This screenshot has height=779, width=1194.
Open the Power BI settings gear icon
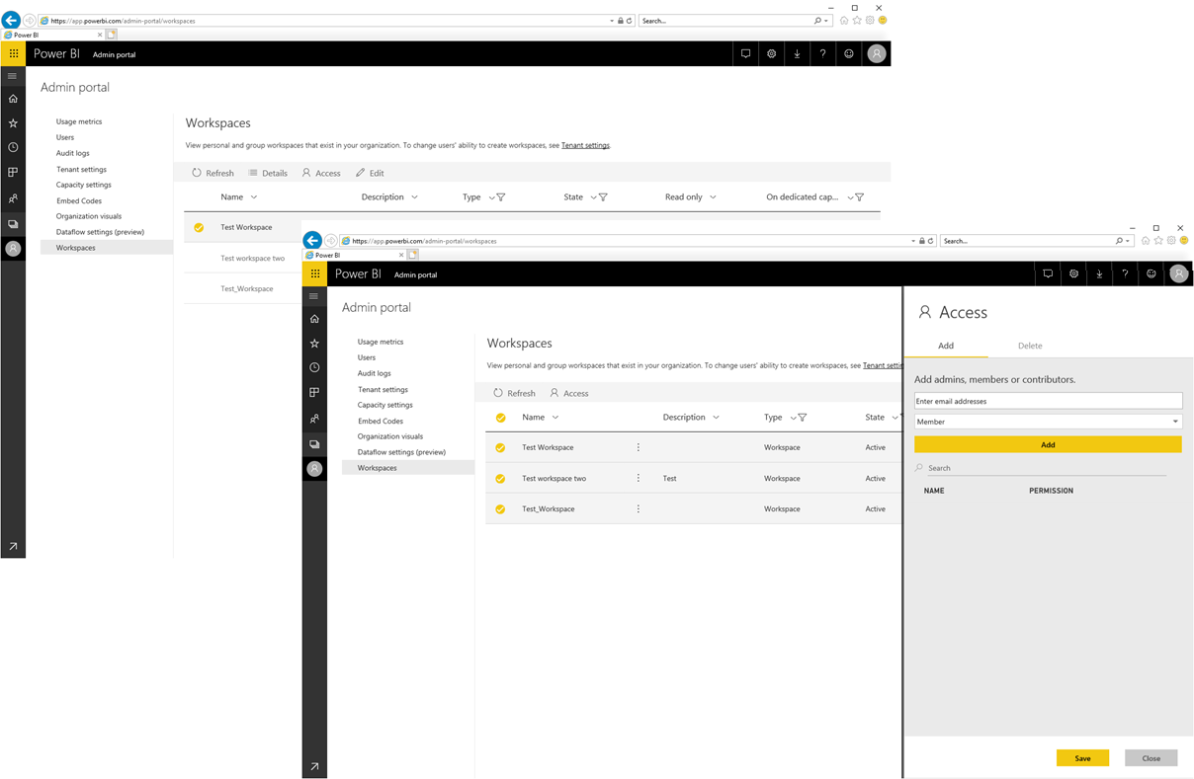click(x=1073, y=273)
